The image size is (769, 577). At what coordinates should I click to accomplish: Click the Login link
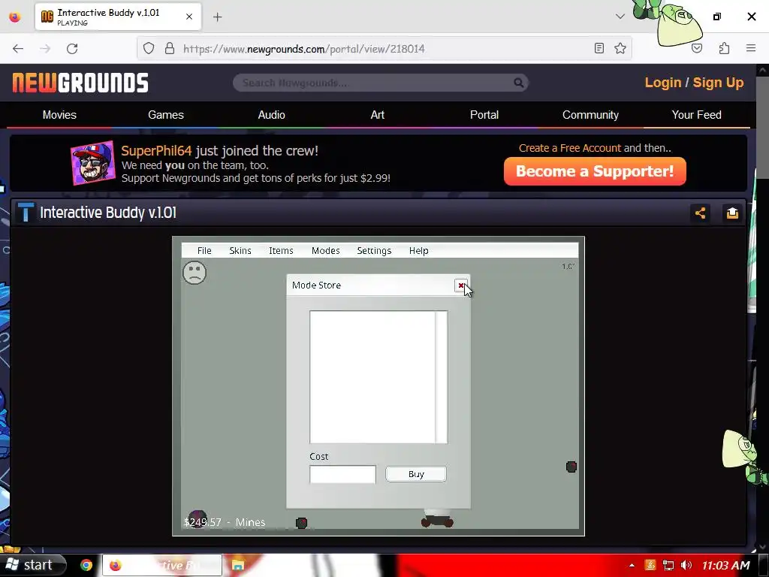(662, 83)
